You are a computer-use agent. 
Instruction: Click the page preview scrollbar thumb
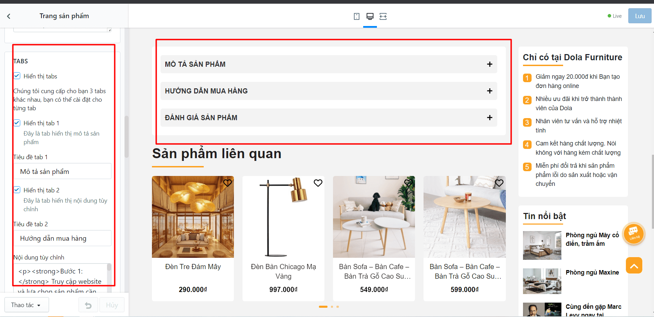tap(653, 191)
